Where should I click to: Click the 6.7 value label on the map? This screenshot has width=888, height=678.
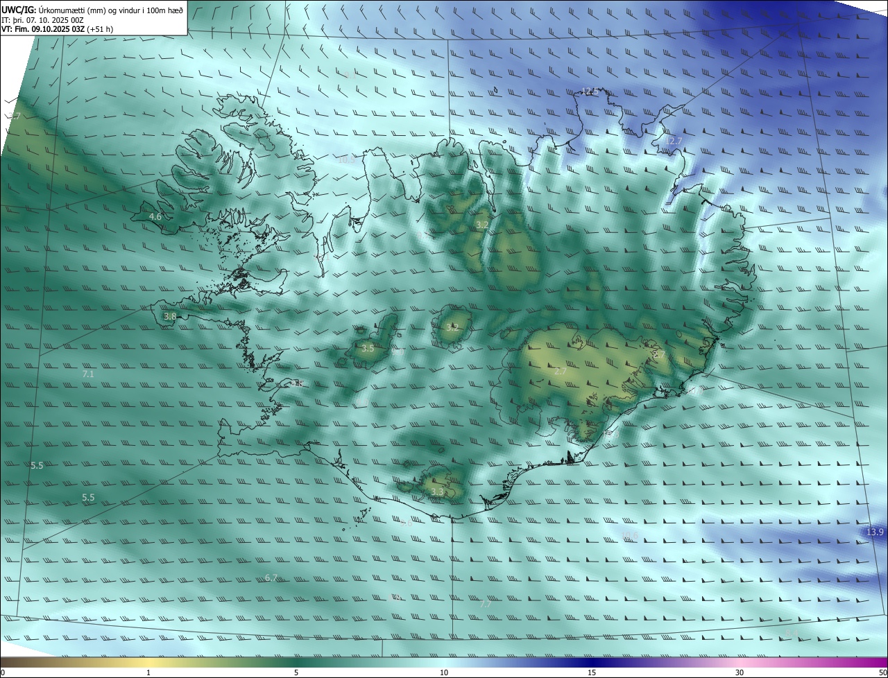[271, 577]
